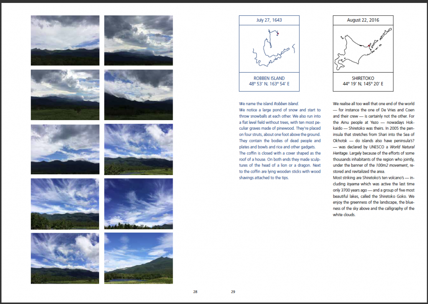Select fourth-row left photo with forested hills

[x=65, y=204]
